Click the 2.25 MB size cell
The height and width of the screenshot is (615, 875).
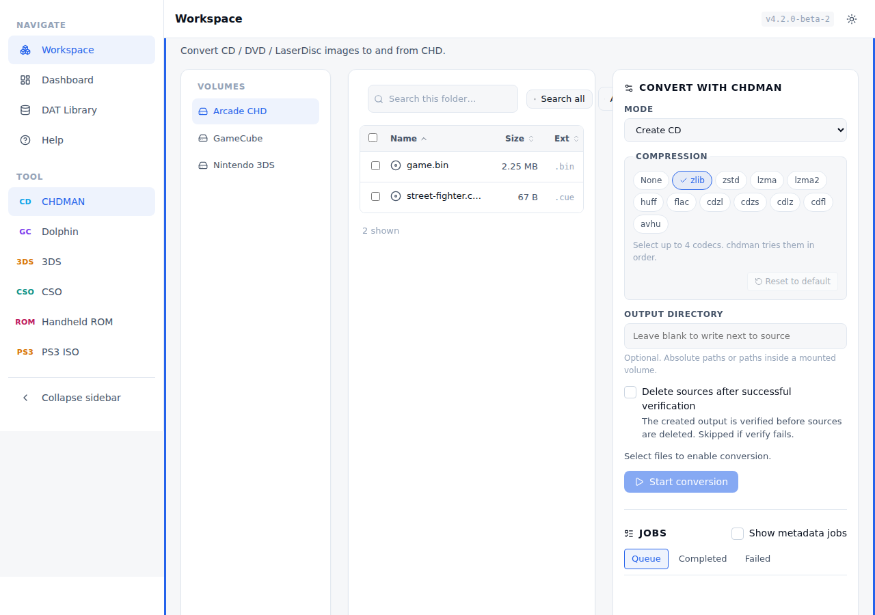point(520,166)
